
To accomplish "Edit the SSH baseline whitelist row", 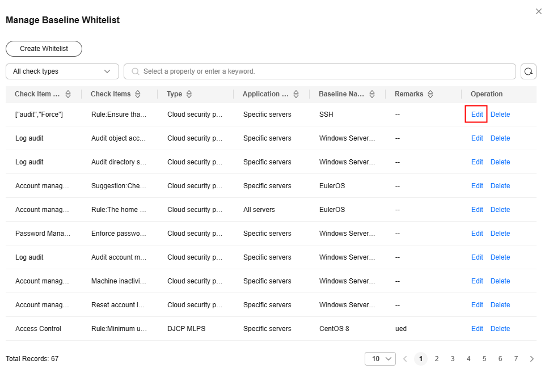I will click(477, 115).
